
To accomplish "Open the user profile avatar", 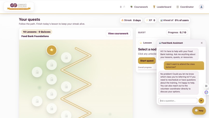I will [201, 7].
